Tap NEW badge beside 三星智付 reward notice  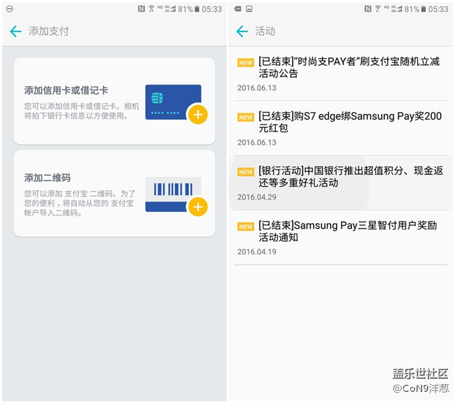[x=246, y=227]
